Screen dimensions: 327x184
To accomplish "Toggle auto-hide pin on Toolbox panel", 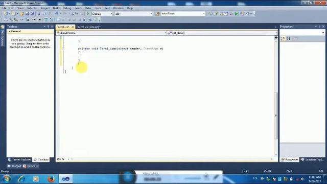I will point(48,27).
